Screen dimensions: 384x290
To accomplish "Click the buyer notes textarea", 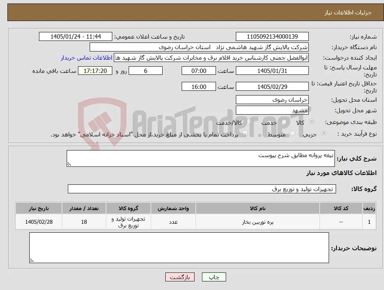I will (x=179, y=248).
